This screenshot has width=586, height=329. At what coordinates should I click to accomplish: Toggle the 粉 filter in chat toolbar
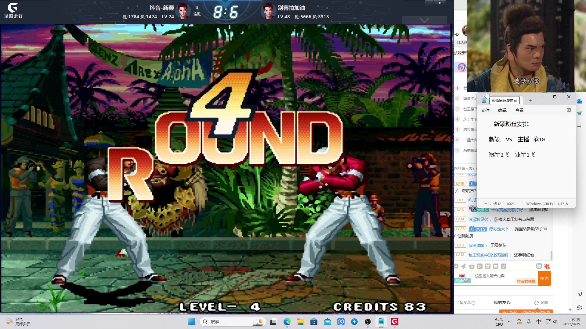480,266
